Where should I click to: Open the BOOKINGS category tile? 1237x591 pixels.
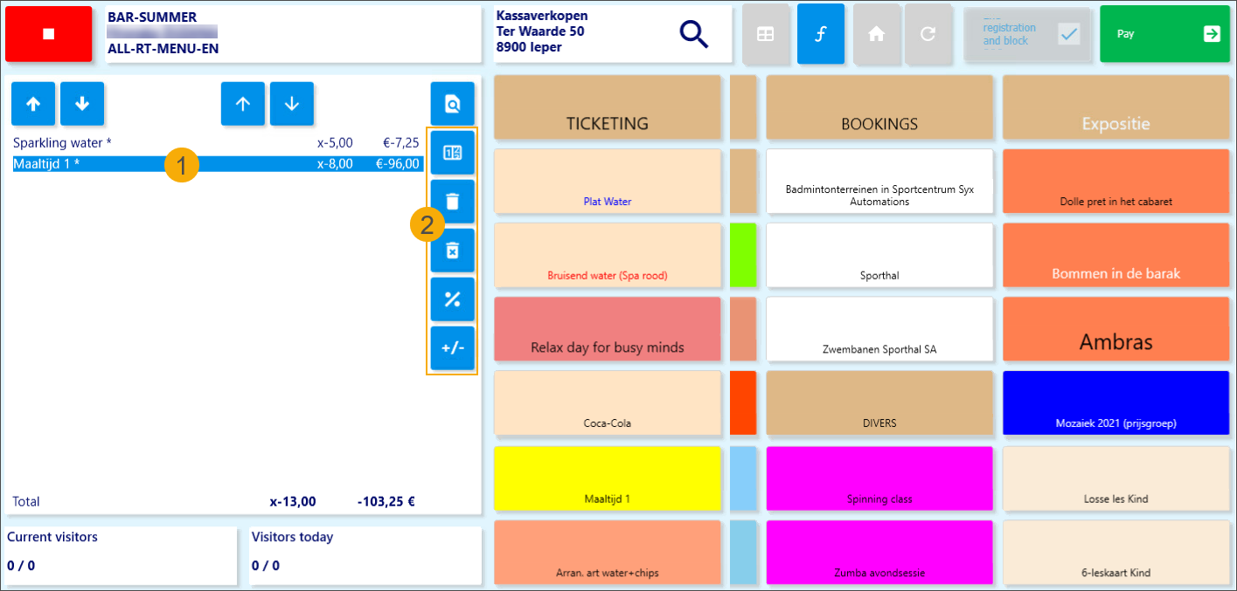coord(879,107)
